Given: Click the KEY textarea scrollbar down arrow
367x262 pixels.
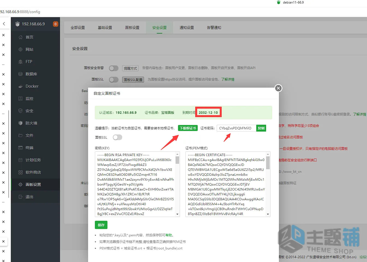Looking at the screenshot, I should tap(178, 214).
